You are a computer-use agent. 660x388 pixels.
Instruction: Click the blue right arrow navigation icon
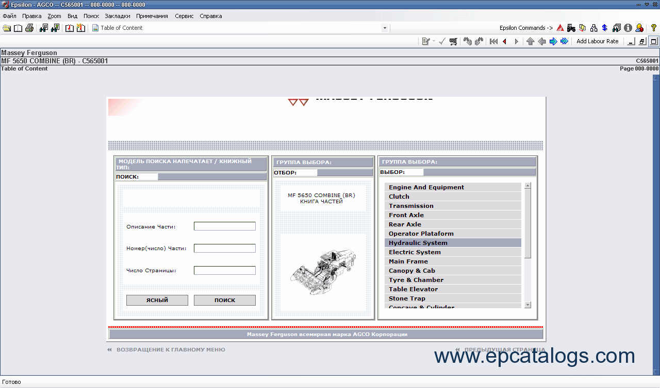[553, 41]
